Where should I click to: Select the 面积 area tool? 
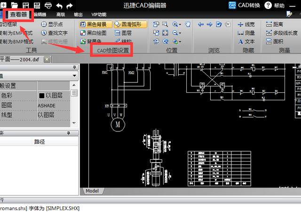275,41
